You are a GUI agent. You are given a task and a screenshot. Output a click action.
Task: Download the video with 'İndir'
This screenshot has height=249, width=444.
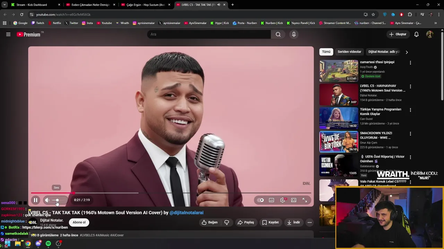293,222
